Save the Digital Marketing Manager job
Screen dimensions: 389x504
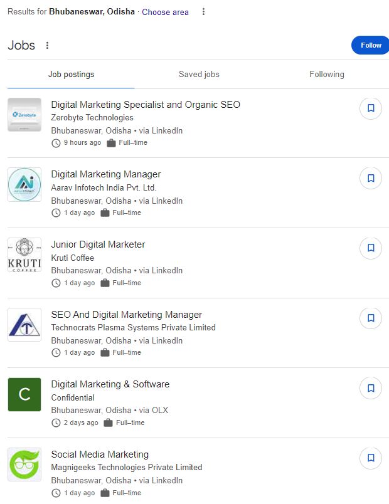(370, 178)
